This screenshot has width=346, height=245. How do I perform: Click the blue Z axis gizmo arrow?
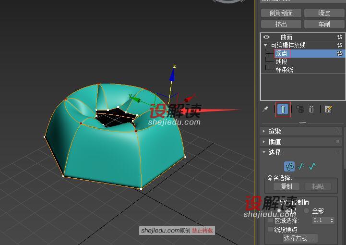point(172,75)
